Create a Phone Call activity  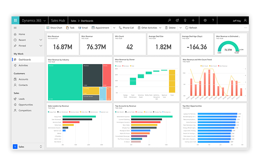[x=126, y=28]
